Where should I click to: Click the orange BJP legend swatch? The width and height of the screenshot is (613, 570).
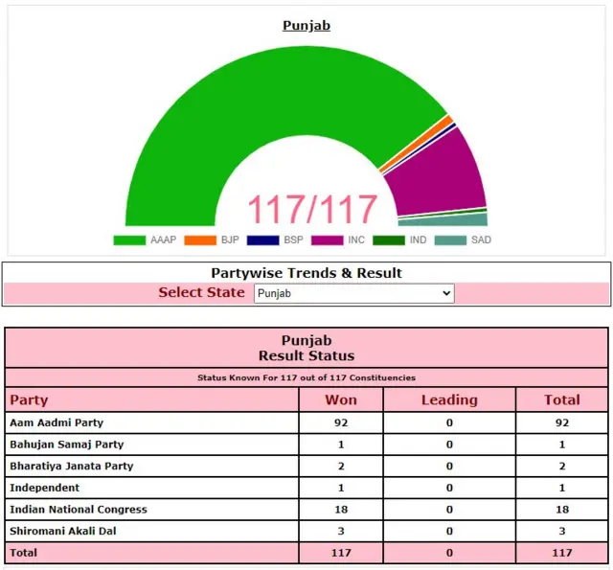coord(200,240)
